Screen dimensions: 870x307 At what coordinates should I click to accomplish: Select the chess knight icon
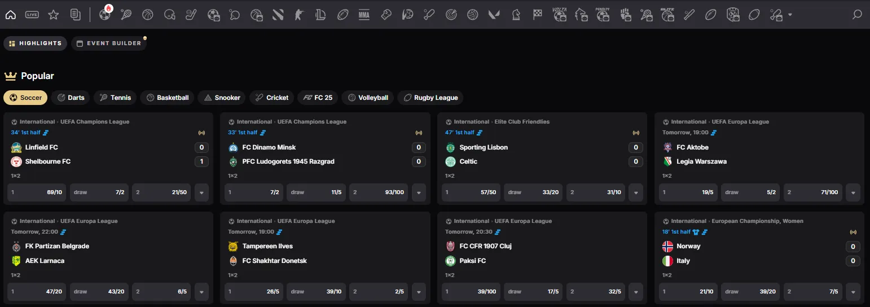pos(516,15)
